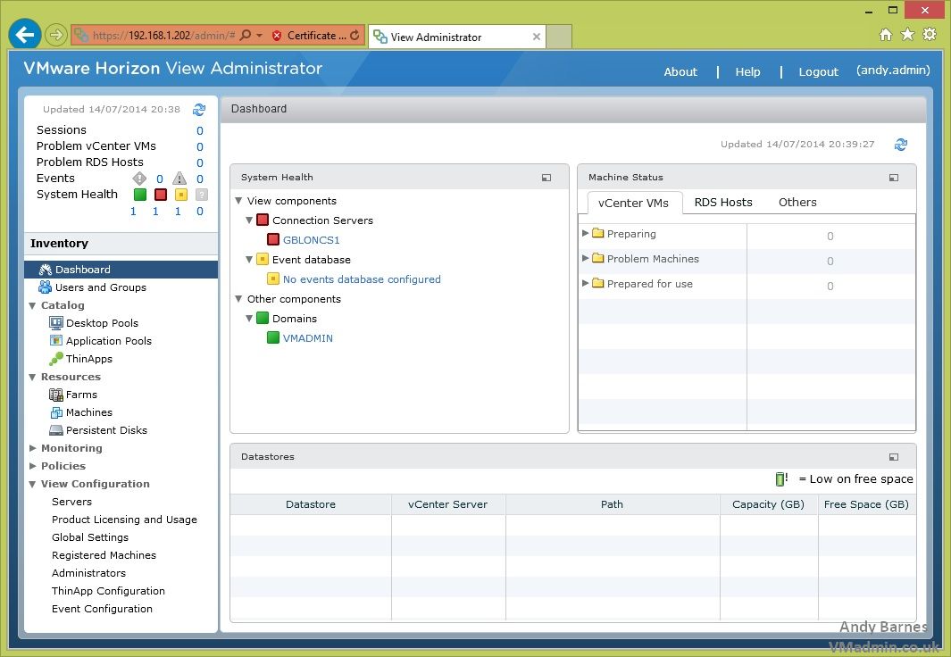Image resolution: width=951 pixels, height=657 pixels.
Task: Open the About link in header
Action: (680, 72)
